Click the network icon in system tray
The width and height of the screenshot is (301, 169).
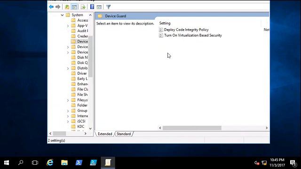coord(264,163)
